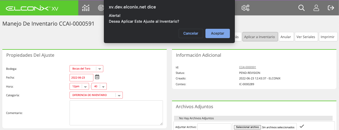The image size is (339, 130).
Task: Click the Conteo value IC-0000289
Action: [246, 84]
